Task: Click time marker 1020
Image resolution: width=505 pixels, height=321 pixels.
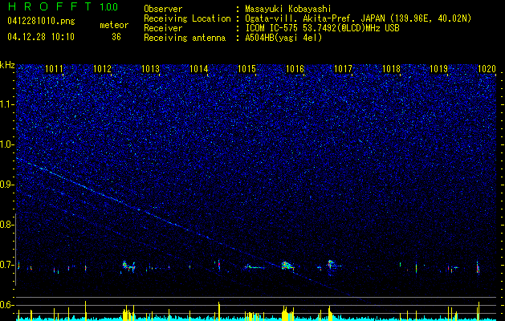Action: [487, 68]
